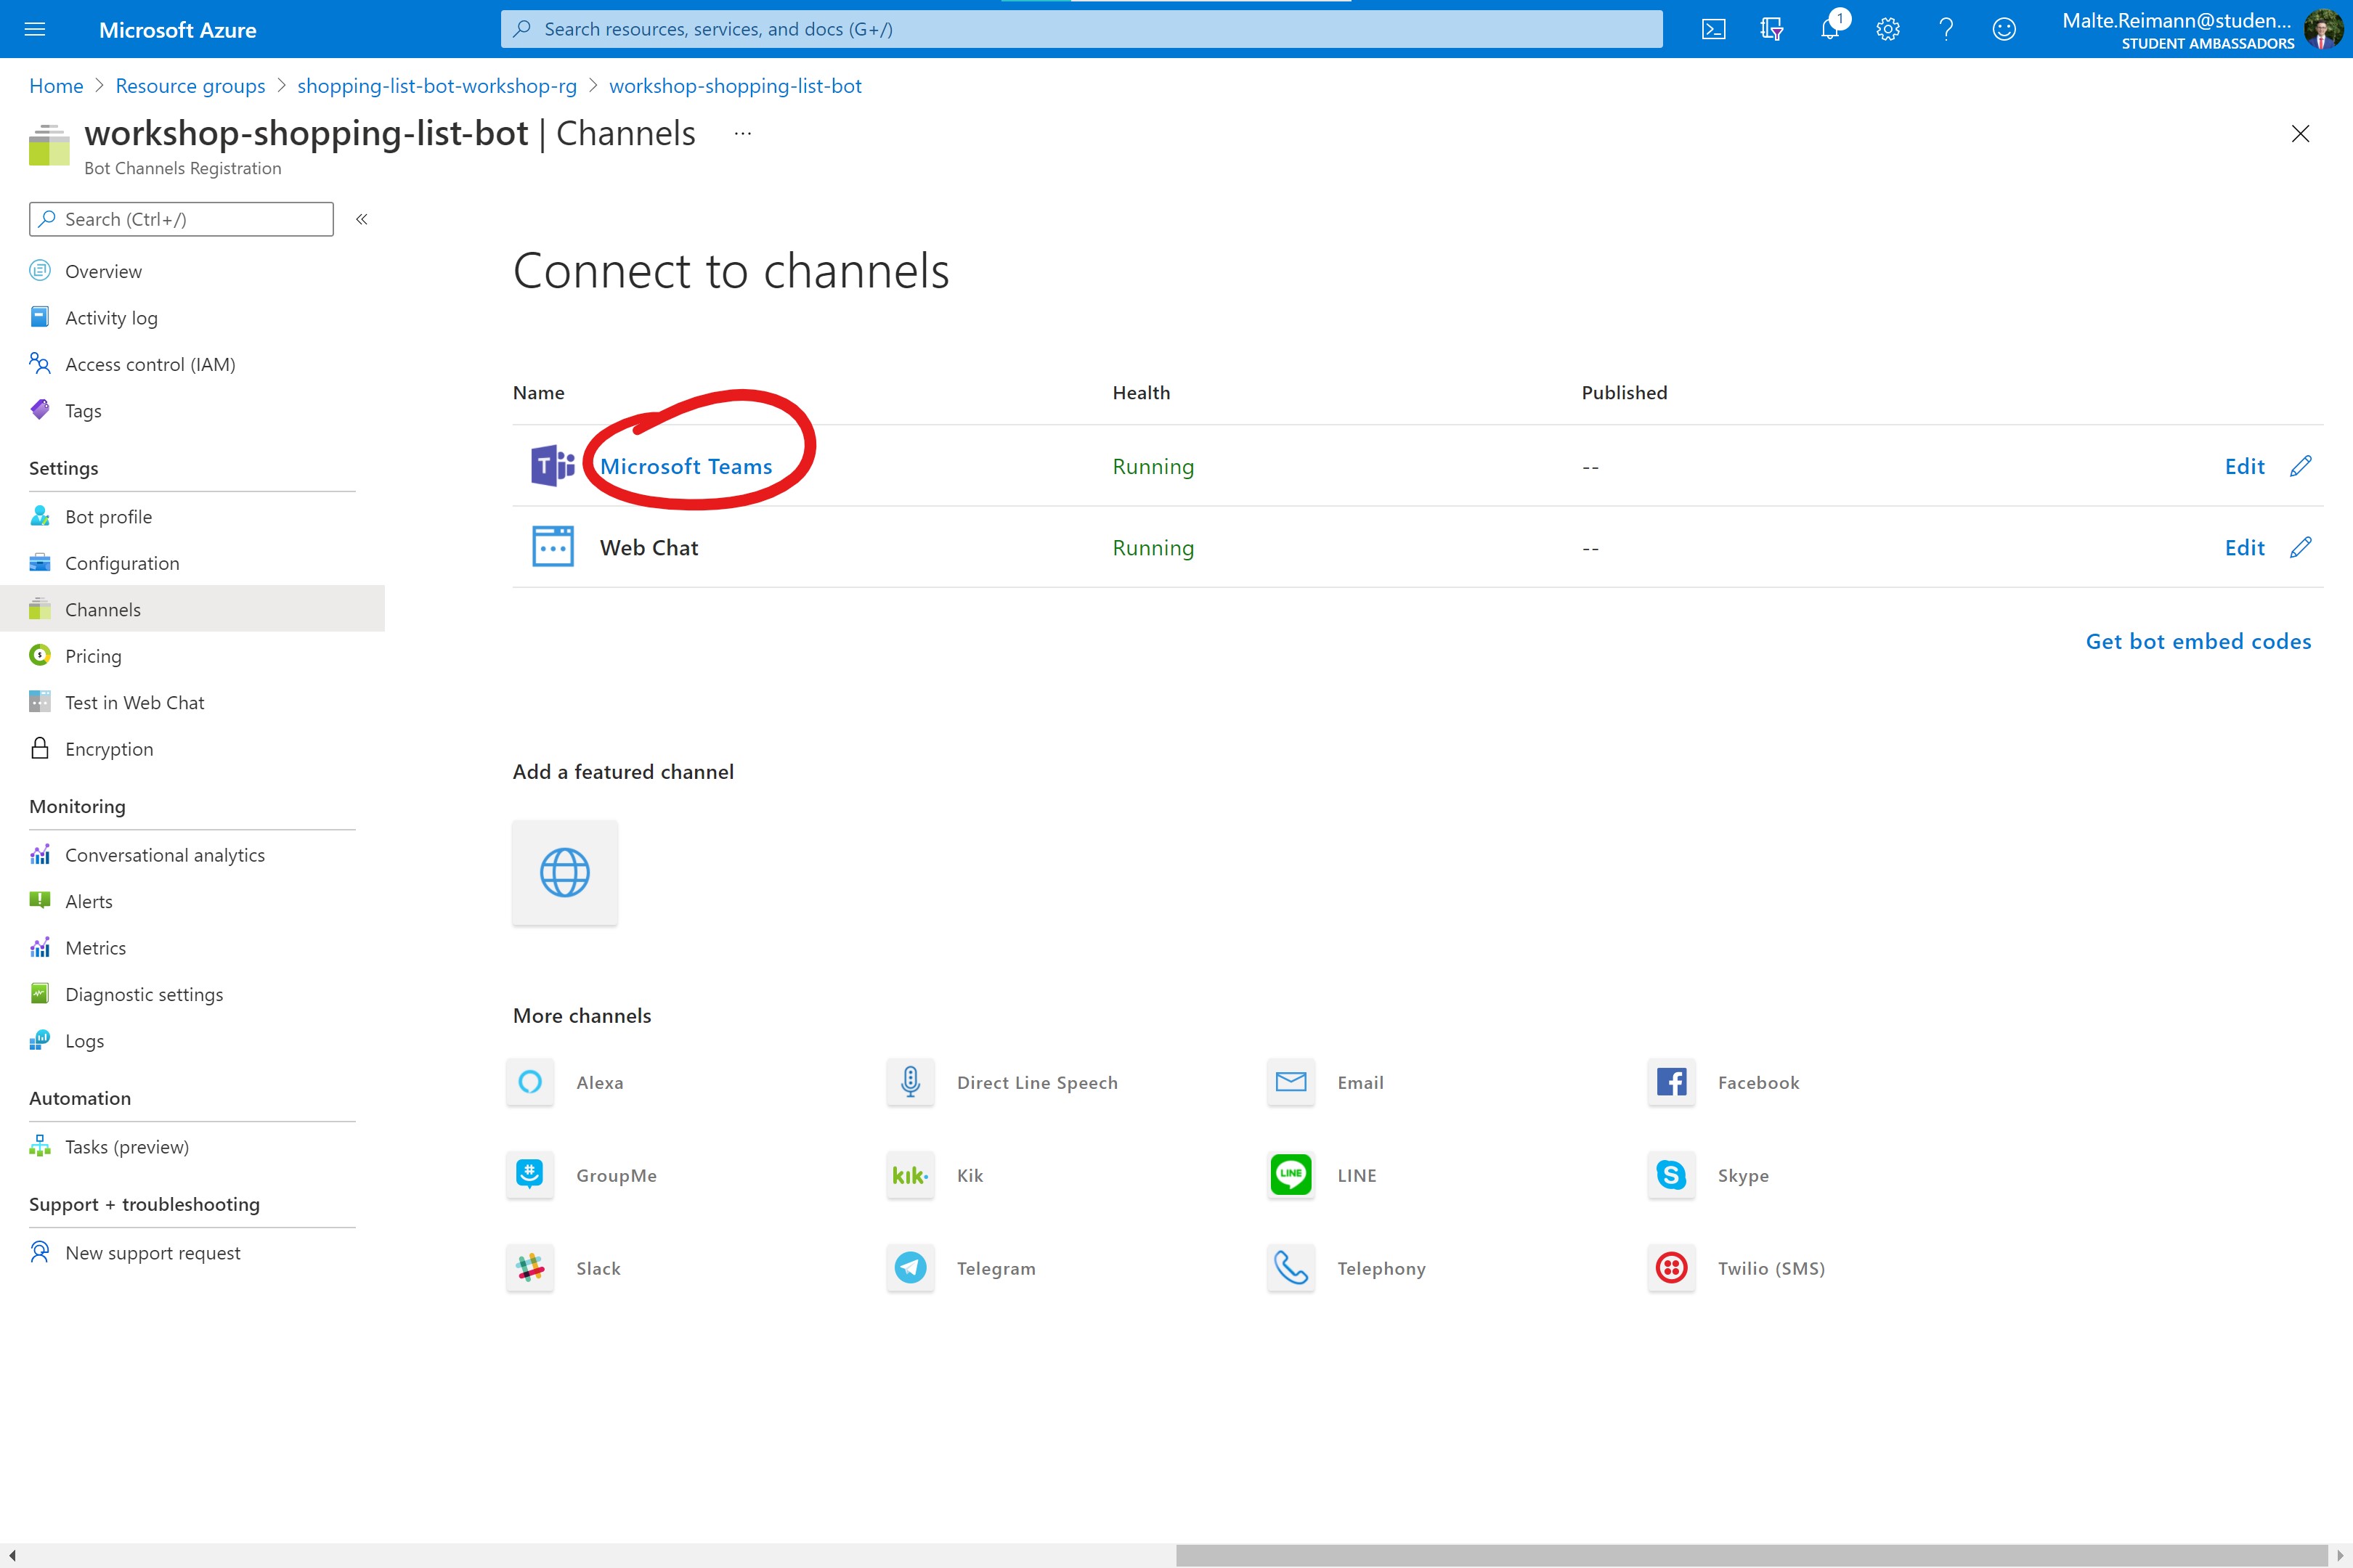Open Azure Cloud Shell icon
Viewport: 2353px width, 1568px height.
pyautogui.click(x=1712, y=29)
